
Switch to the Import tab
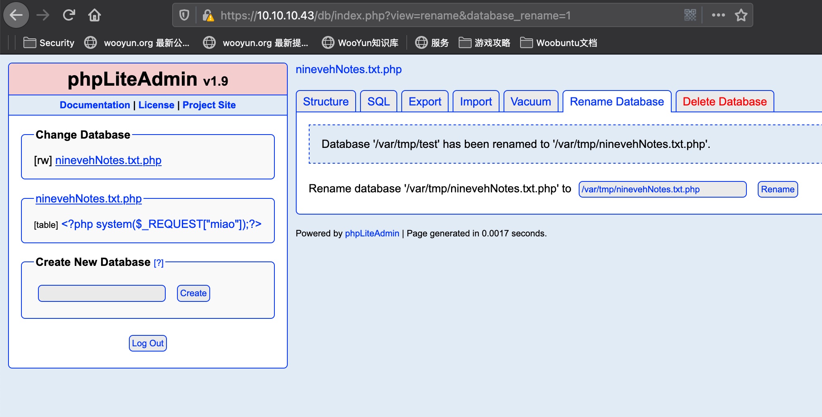(476, 101)
